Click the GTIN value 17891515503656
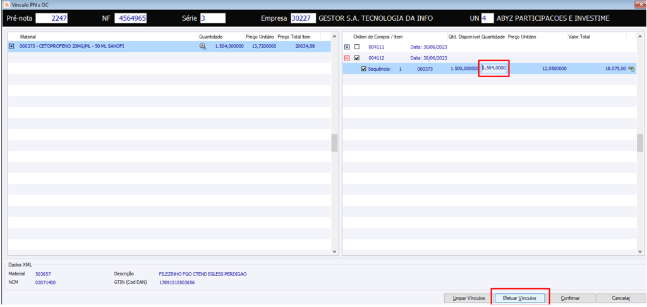 point(177,282)
